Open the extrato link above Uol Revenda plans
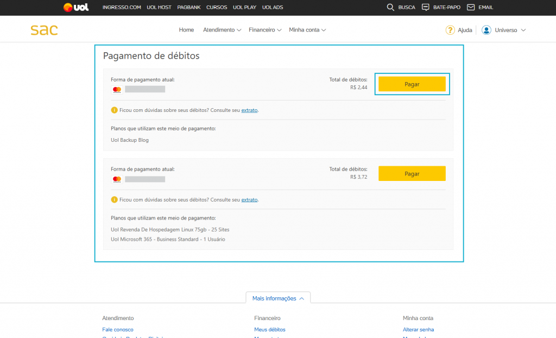Viewport: 556px width, 338px height. [x=249, y=199]
